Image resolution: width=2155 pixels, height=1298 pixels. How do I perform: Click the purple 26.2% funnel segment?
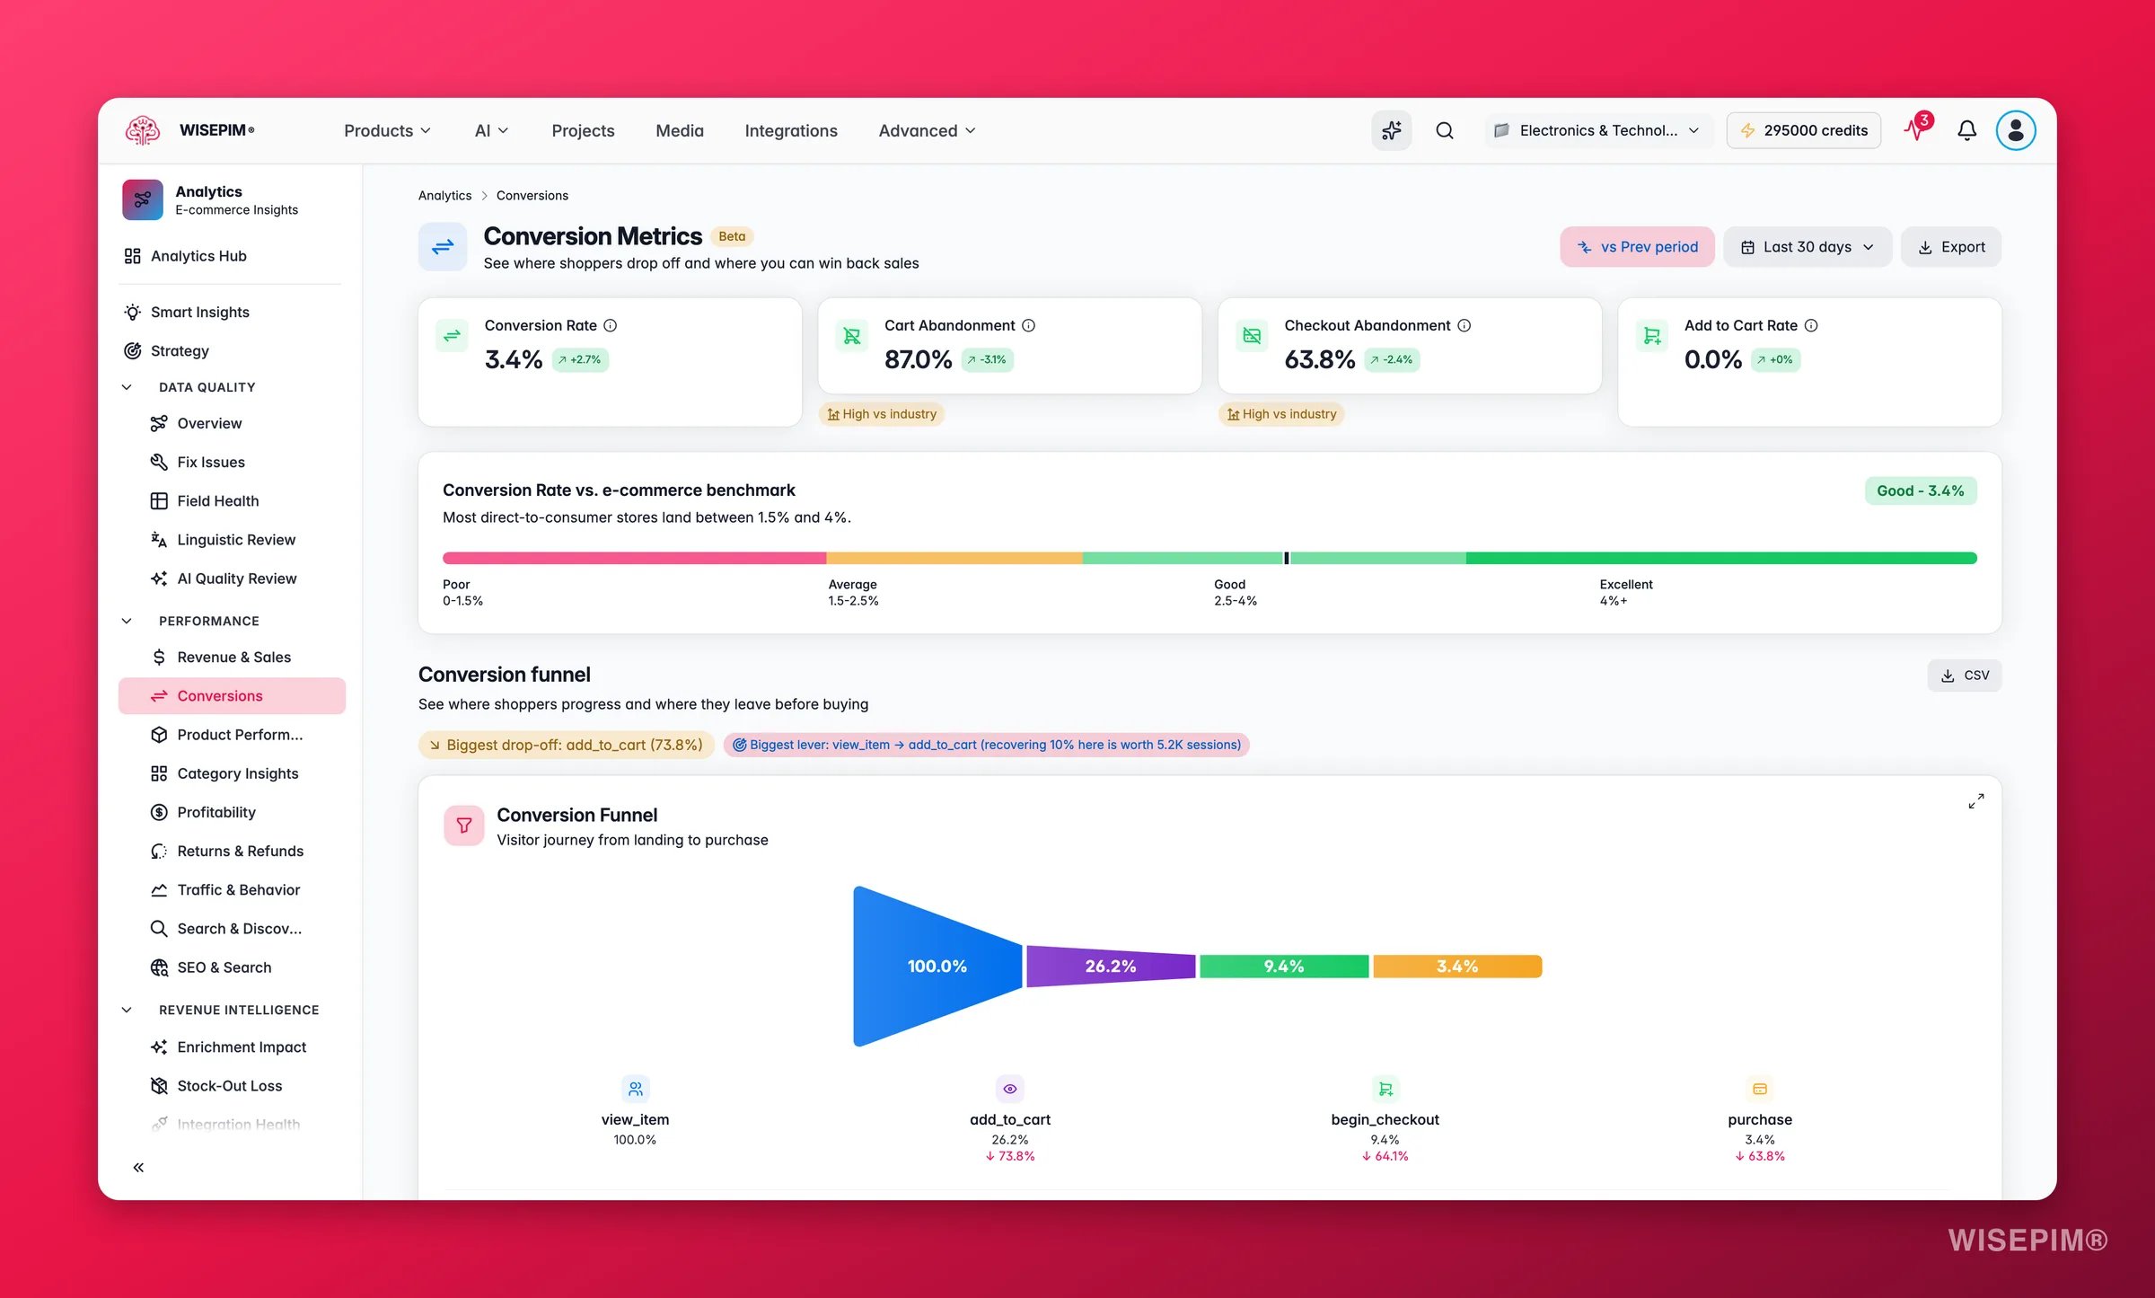pos(1111,966)
